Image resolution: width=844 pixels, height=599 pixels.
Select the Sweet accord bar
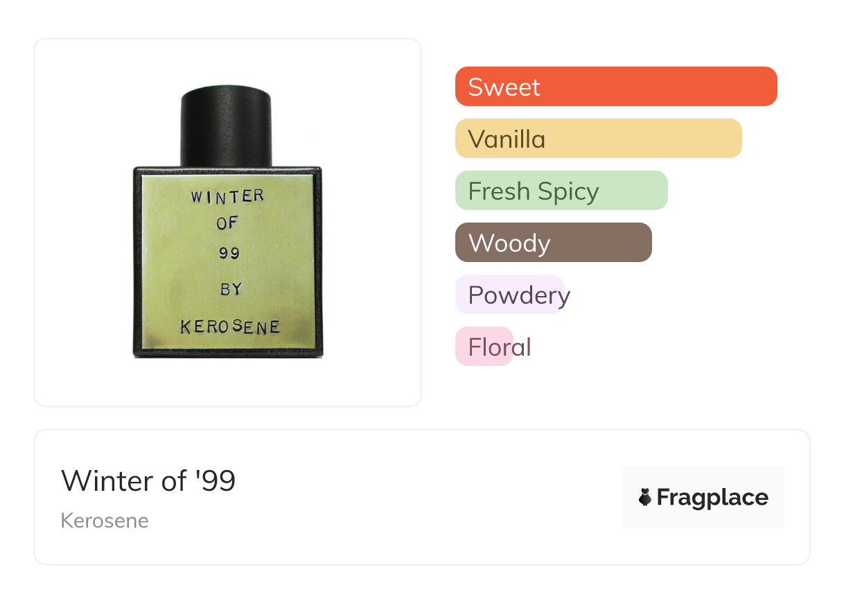pos(615,87)
